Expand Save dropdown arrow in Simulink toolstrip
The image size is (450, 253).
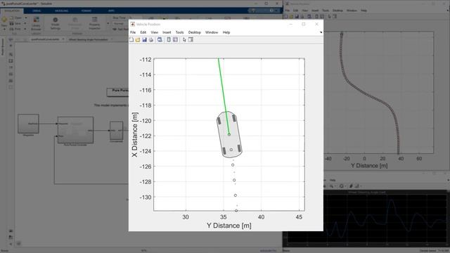click(x=25, y=23)
